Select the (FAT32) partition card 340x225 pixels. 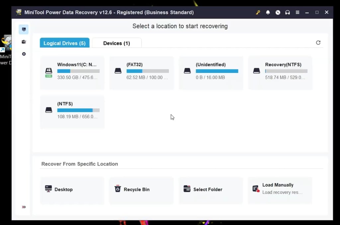pos(141,73)
